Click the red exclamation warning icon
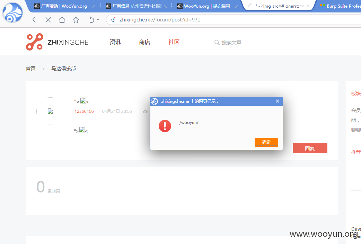 [165, 126]
